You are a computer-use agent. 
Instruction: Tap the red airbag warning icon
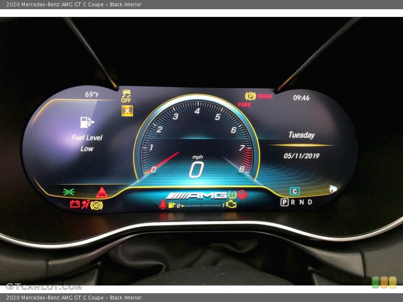86,204
